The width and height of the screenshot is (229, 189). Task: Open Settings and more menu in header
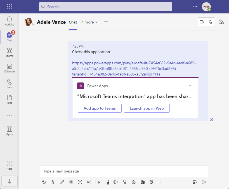click(x=195, y=7)
